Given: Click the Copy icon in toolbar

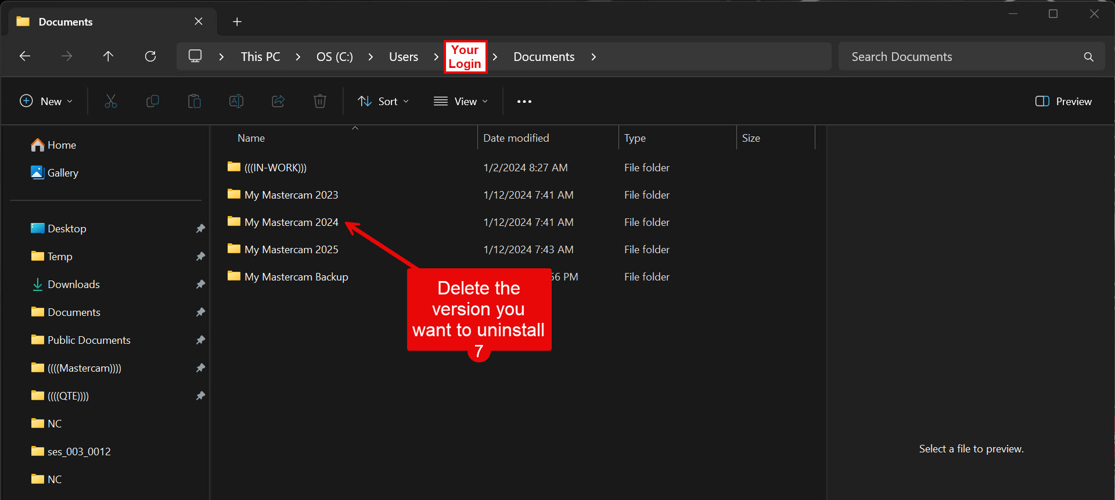Looking at the screenshot, I should 153,102.
